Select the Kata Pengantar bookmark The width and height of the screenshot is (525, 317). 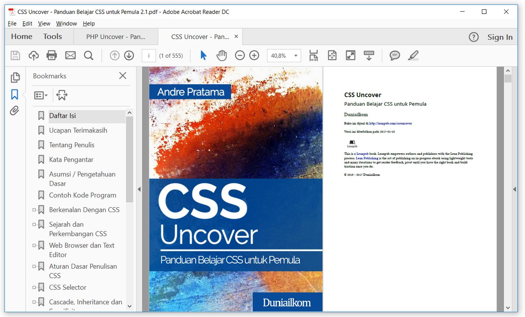pos(71,160)
